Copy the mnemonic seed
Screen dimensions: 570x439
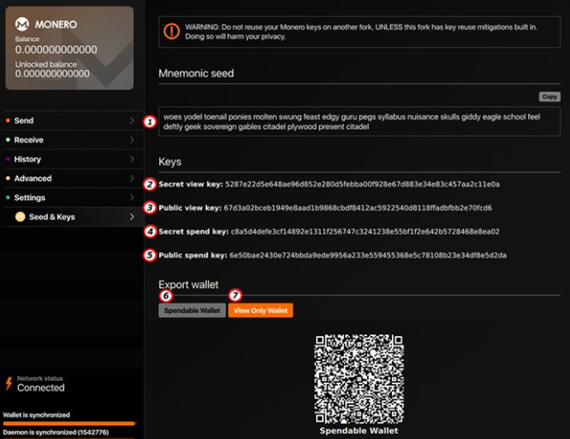tap(549, 98)
